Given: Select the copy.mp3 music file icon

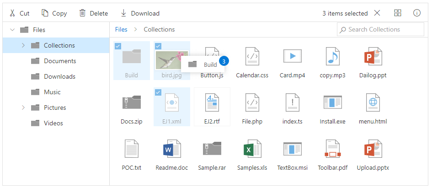Looking at the screenshot, I should coord(332,56).
